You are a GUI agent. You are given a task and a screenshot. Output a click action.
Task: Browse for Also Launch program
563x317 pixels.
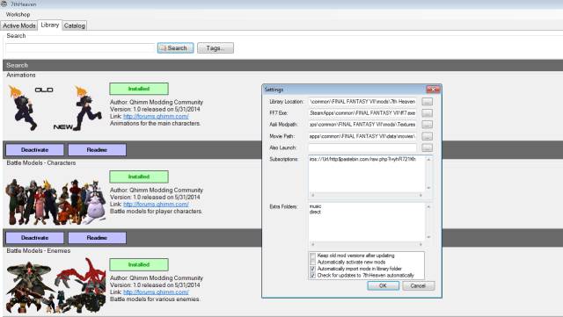point(428,148)
